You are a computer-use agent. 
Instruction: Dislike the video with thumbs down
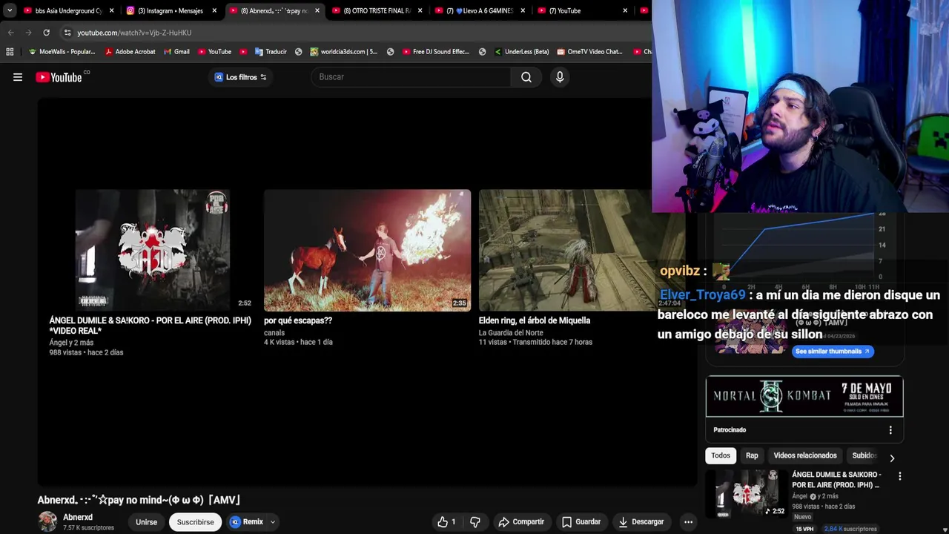click(475, 522)
